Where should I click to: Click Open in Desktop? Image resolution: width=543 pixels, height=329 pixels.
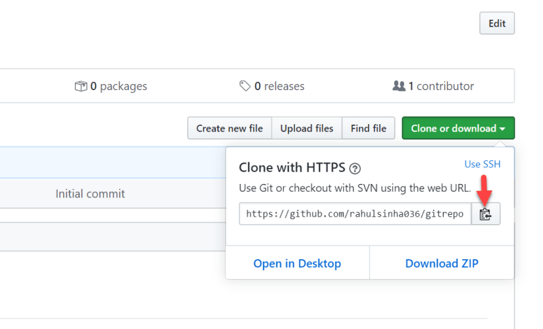[x=297, y=264]
